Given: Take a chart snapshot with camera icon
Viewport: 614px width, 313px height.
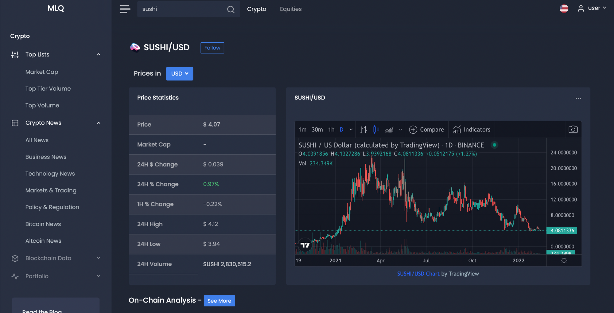Looking at the screenshot, I should pyautogui.click(x=573, y=129).
